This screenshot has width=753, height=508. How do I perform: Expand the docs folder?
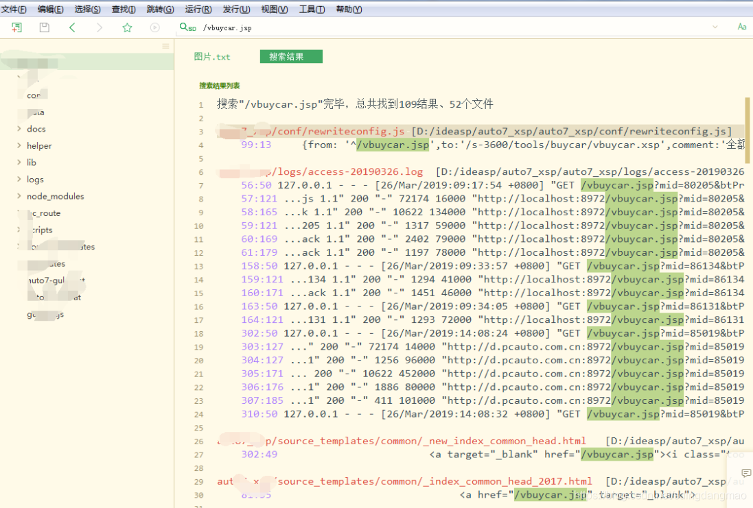click(x=36, y=128)
